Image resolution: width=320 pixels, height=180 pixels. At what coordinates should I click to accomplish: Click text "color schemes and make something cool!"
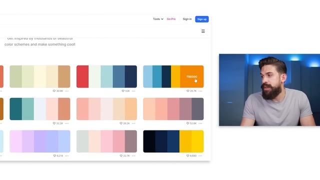(x=40, y=44)
